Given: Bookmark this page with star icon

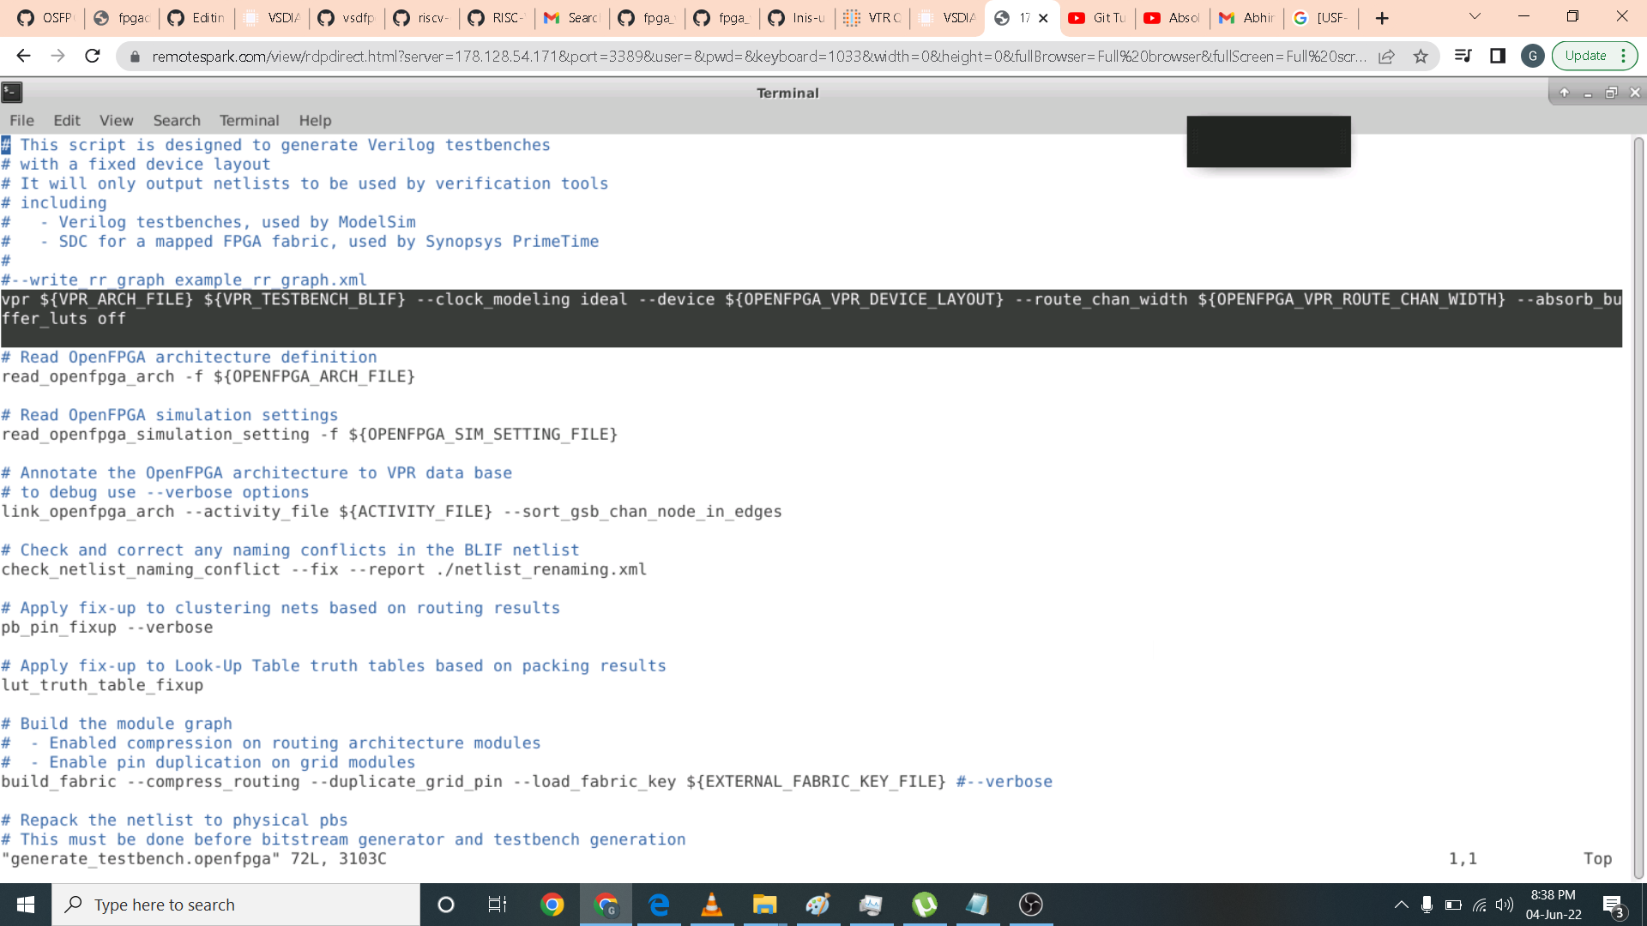Looking at the screenshot, I should 1421,56.
